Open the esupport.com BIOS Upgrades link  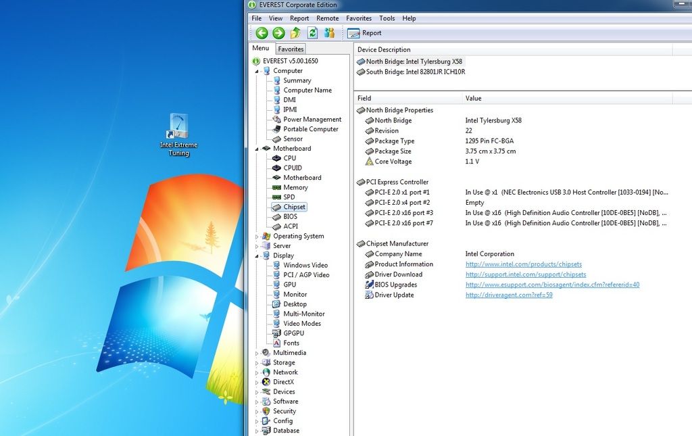tap(552, 285)
